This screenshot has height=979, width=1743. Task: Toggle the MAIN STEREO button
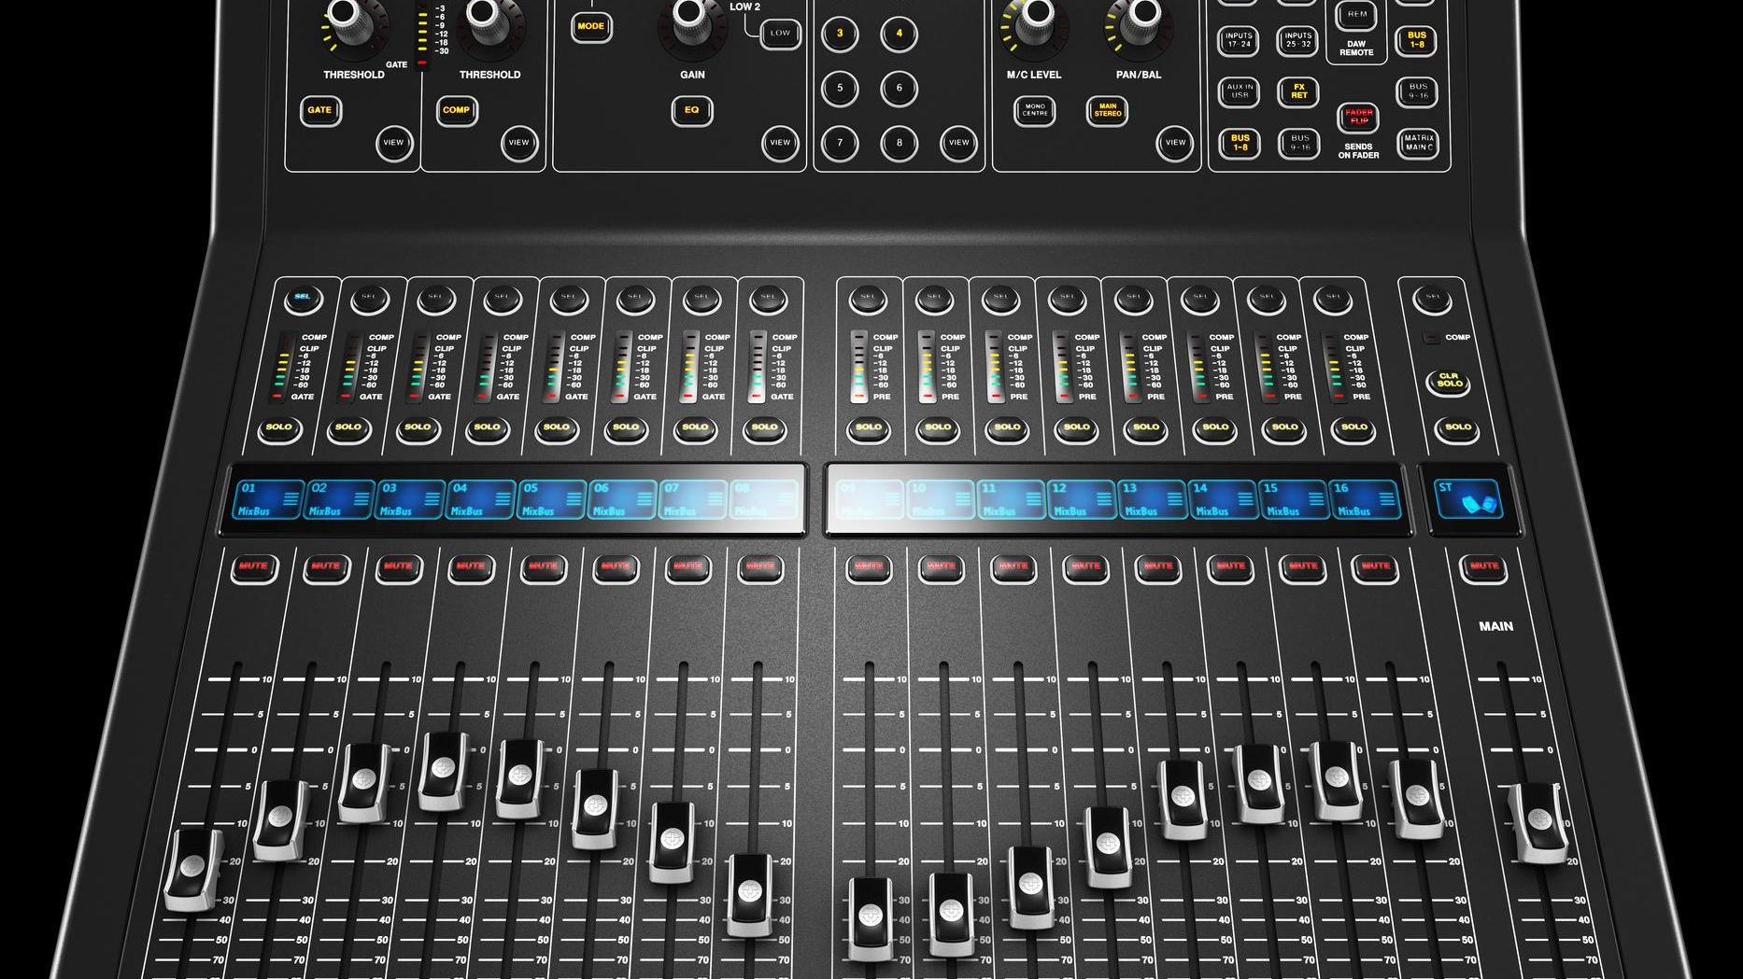coord(1107,111)
